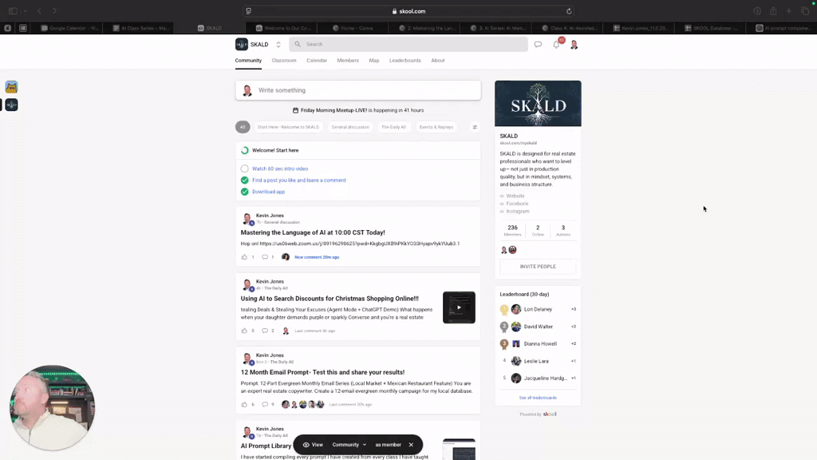Like the 12 Month Email Prompt post
The image size is (817, 460).
click(x=244, y=404)
